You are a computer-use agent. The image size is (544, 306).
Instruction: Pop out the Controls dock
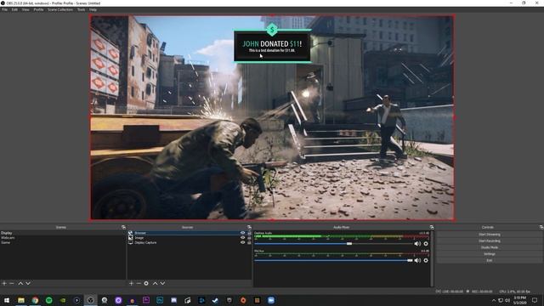click(541, 227)
